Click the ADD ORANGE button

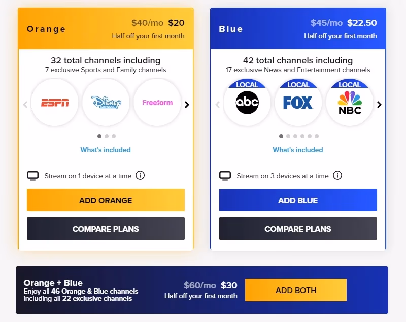click(x=106, y=200)
